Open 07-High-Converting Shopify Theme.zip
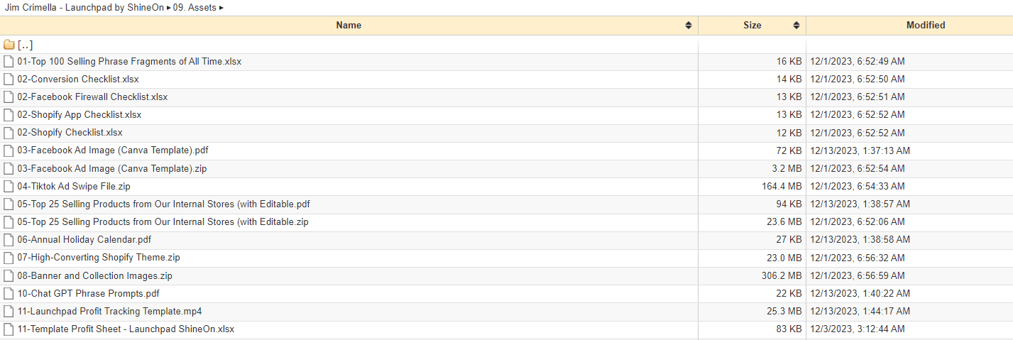 pyautogui.click(x=99, y=258)
